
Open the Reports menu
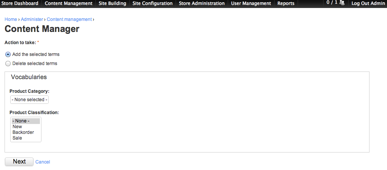coord(286,3)
